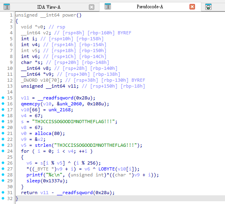Select the sleep function call
Screen dimensions: 225x204
[x=33, y=181]
